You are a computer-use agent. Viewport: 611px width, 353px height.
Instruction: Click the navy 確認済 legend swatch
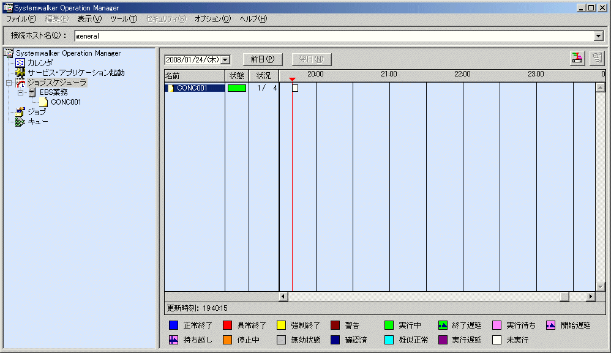335,340
